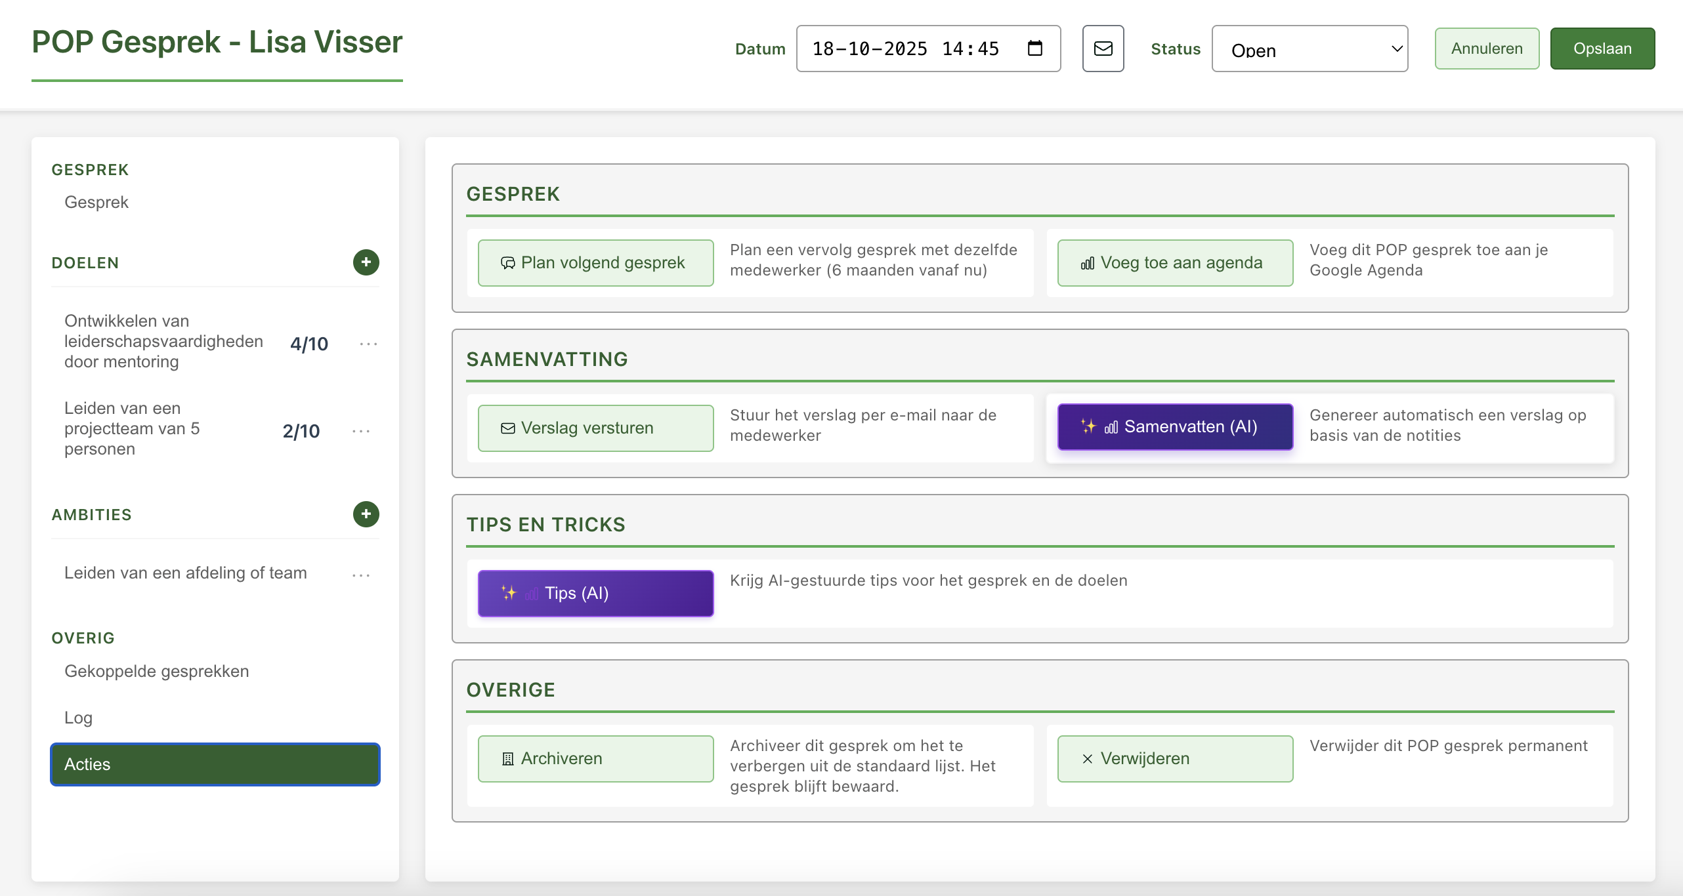The image size is (1683, 896).
Task: Click Plan volgend gesprek button
Action: click(595, 263)
